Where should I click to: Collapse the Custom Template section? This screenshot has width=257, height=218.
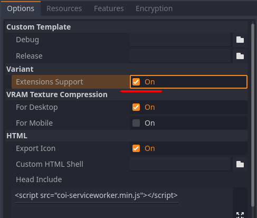[x=126, y=27]
